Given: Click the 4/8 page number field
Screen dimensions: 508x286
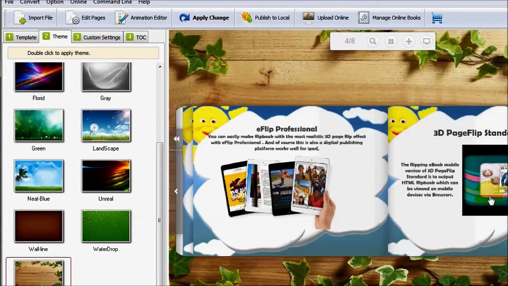Looking at the screenshot, I should [350, 41].
